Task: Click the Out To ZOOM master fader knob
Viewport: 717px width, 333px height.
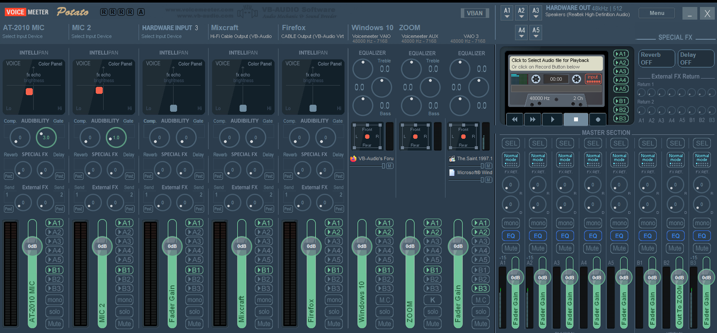Action: [679, 278]
